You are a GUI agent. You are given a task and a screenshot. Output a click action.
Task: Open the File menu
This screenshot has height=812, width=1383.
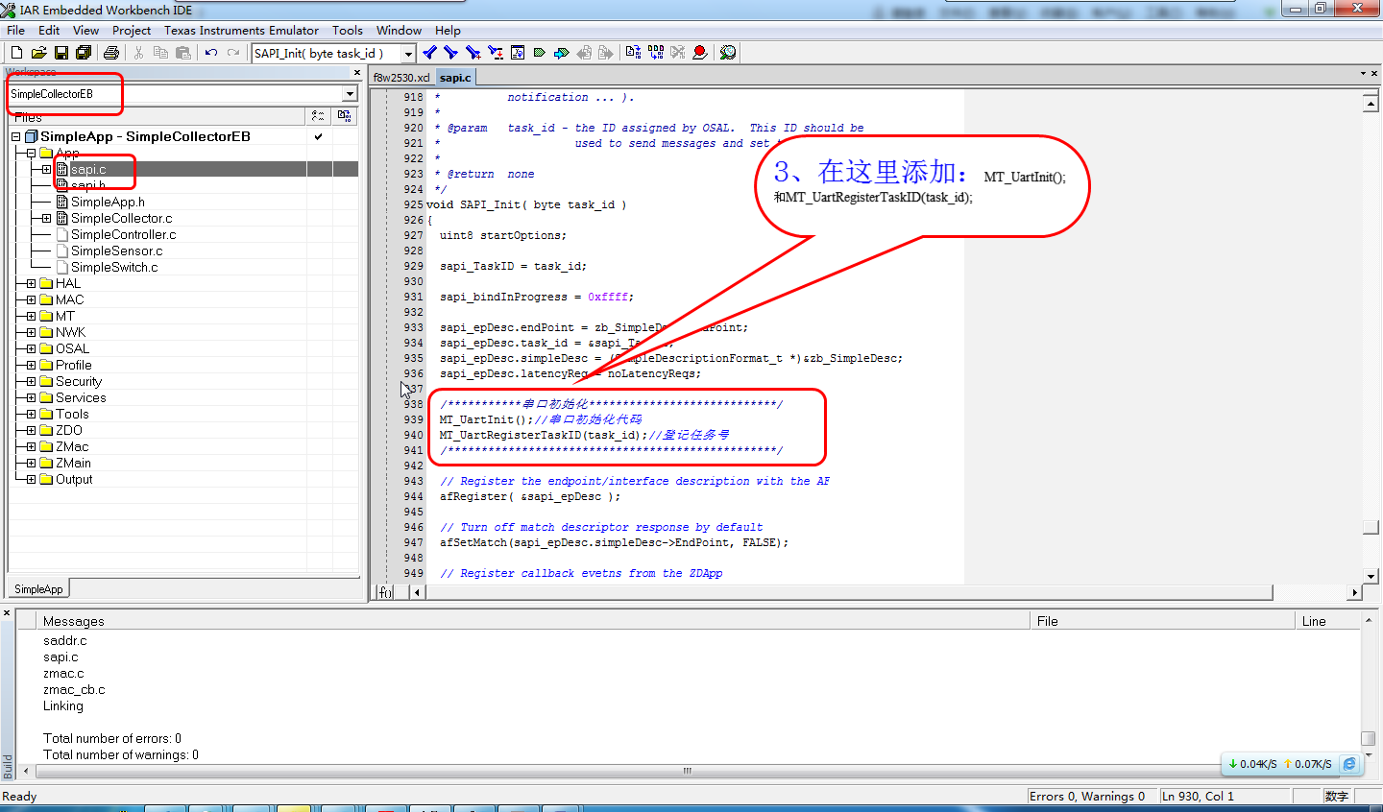pos(16,31)
